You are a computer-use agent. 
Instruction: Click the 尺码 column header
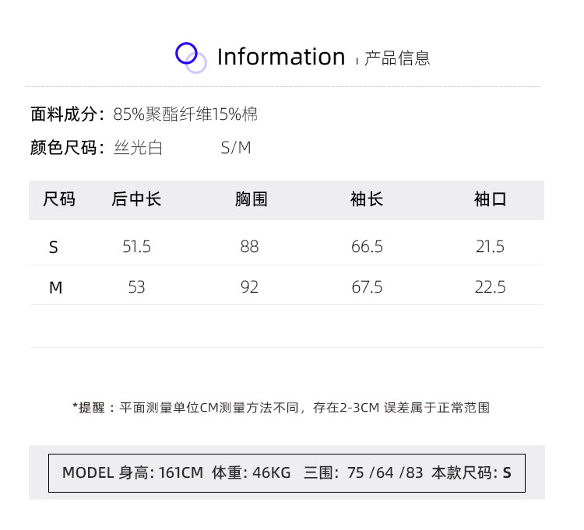pyautogui.click(x=59, y=198)
